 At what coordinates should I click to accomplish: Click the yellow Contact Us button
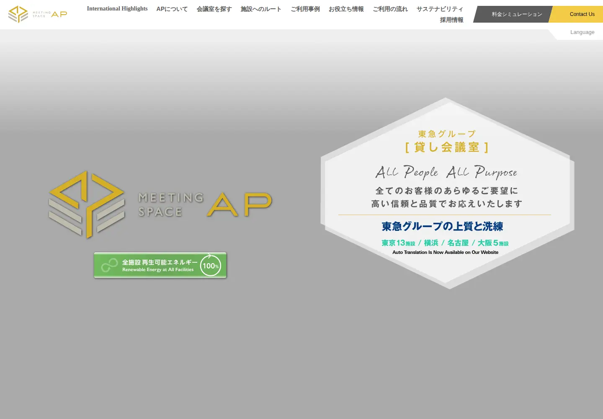(577, 14)
